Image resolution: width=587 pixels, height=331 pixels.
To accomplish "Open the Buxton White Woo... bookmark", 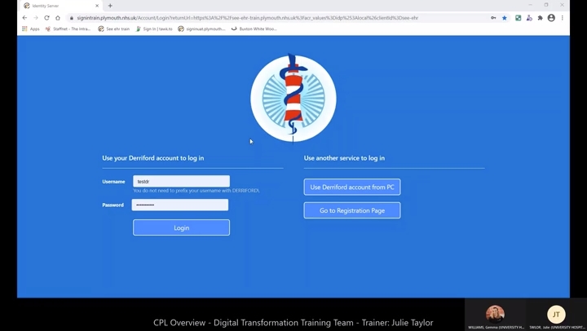I will coord(254,29).
